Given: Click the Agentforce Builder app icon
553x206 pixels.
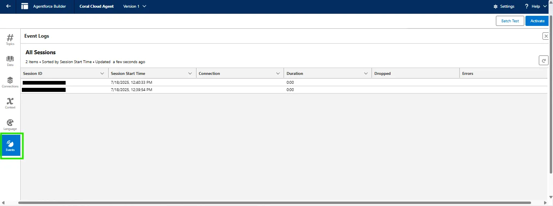Looking at the screenshot, I should coord(25,6).
